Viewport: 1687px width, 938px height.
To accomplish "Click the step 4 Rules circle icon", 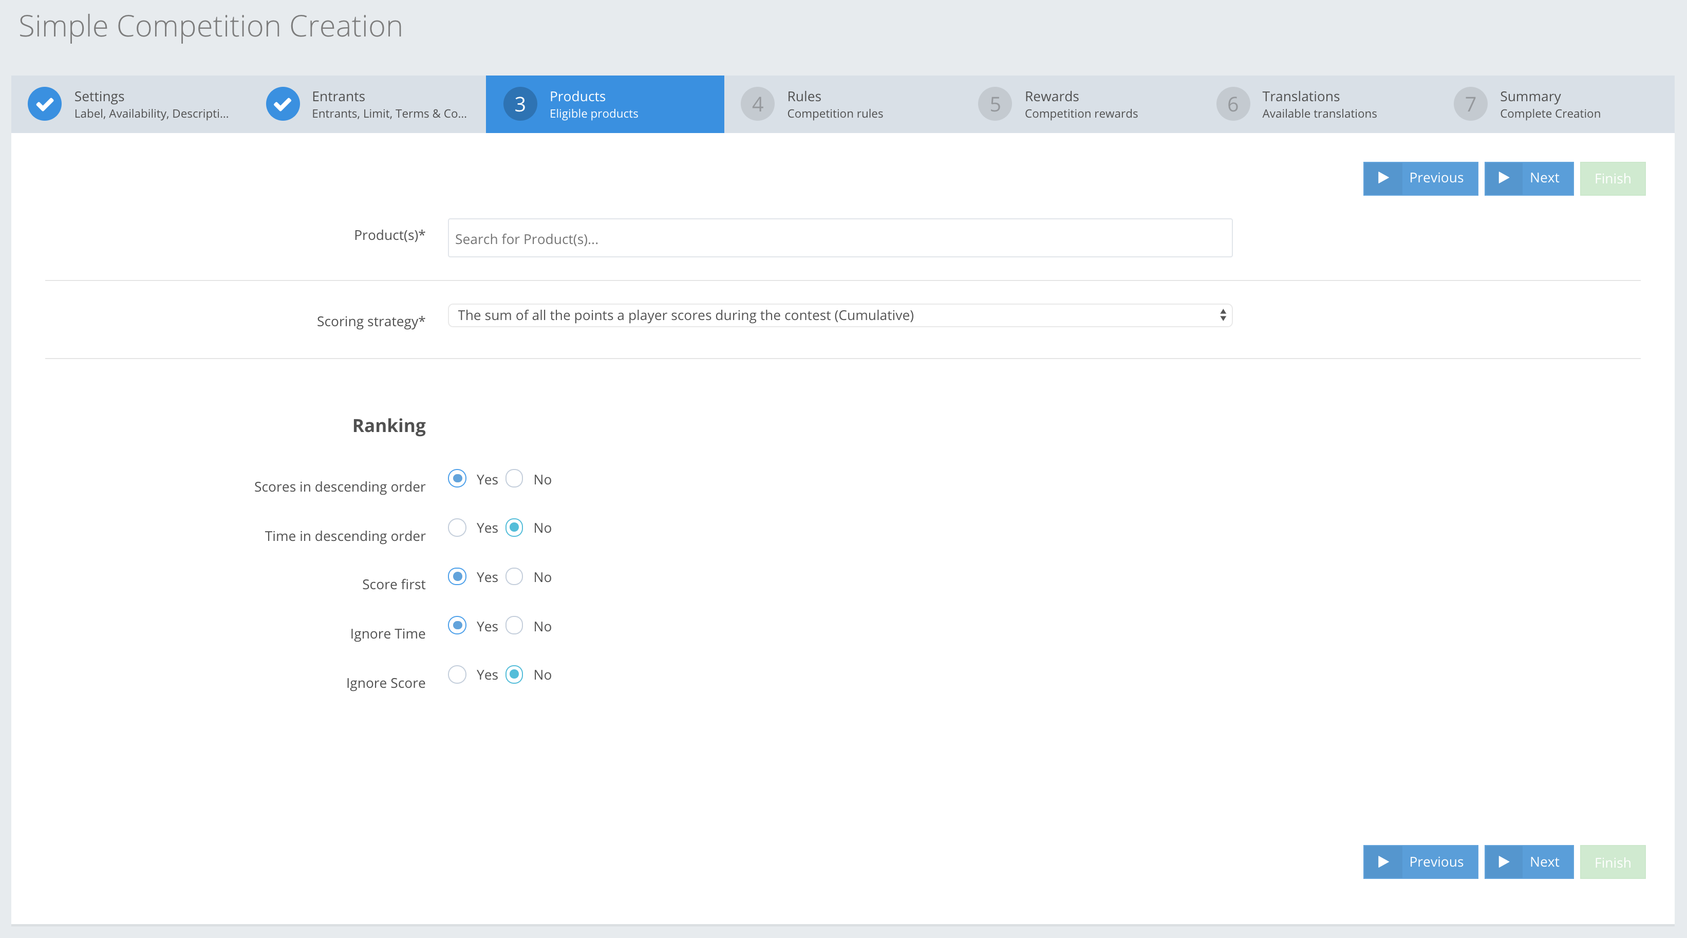I will click(x=757, y=104).
